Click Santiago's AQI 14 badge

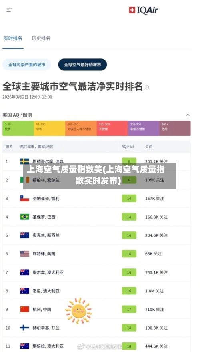click(129, 199)
